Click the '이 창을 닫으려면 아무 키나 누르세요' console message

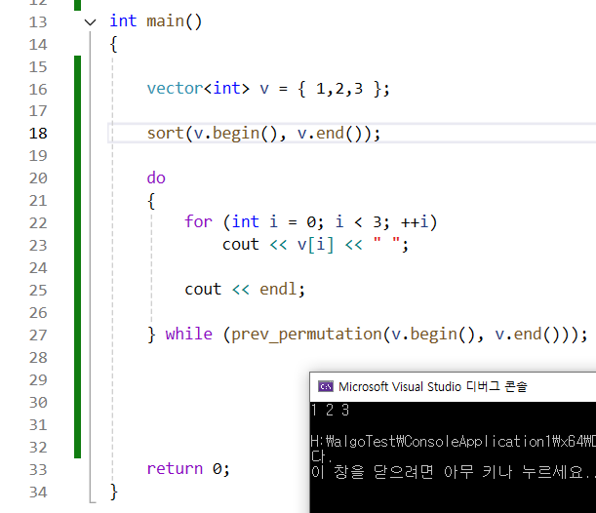[447, 472]
